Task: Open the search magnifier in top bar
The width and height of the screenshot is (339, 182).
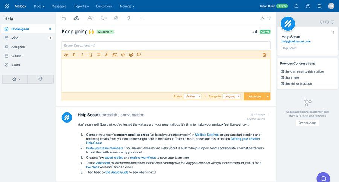Action: [x=319, y=6]
